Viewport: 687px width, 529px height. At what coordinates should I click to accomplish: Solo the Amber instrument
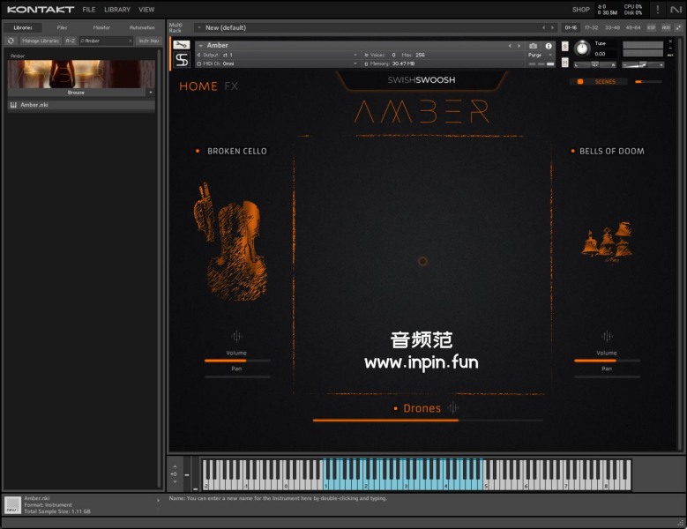point(564,47)
